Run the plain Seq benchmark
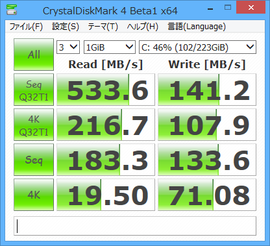Image resolution: width=270 pixels, height=246 pixels. click(x=34, y=160)
